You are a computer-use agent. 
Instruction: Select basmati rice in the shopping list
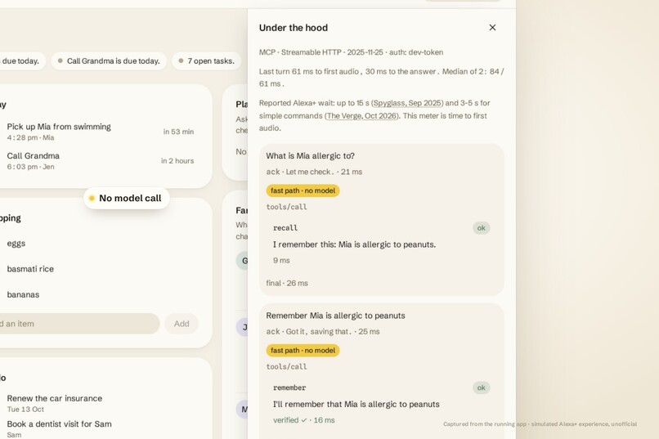(30, 269)
